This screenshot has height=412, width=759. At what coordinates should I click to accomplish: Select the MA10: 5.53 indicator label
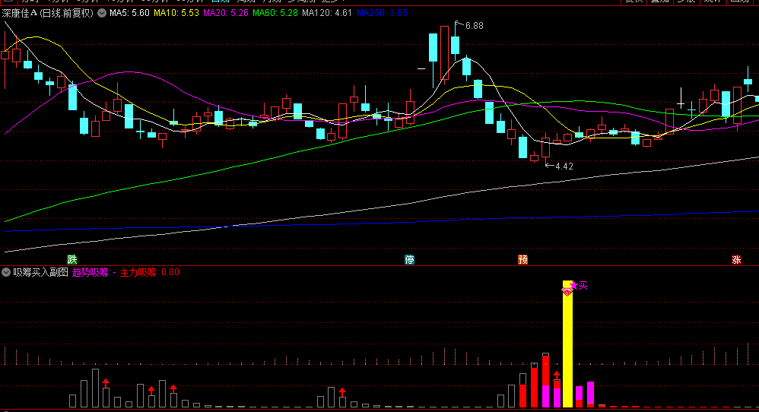[x=176, y=13]
